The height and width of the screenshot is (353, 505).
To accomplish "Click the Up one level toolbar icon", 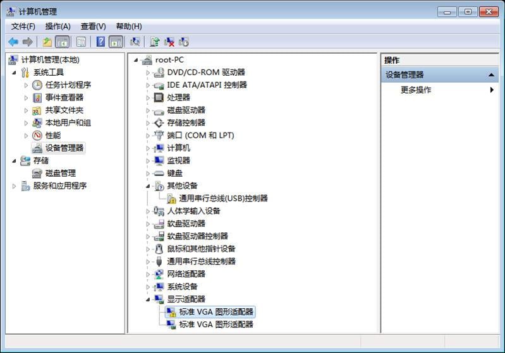I will [47, 42].
